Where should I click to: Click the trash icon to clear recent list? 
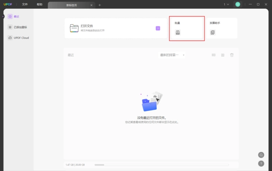click(x=232, y=55)
